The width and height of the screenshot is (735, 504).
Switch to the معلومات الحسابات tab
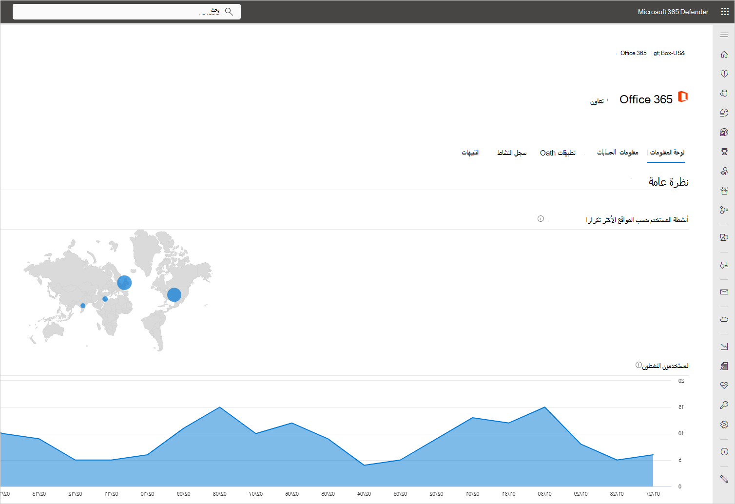coord(618,153)
